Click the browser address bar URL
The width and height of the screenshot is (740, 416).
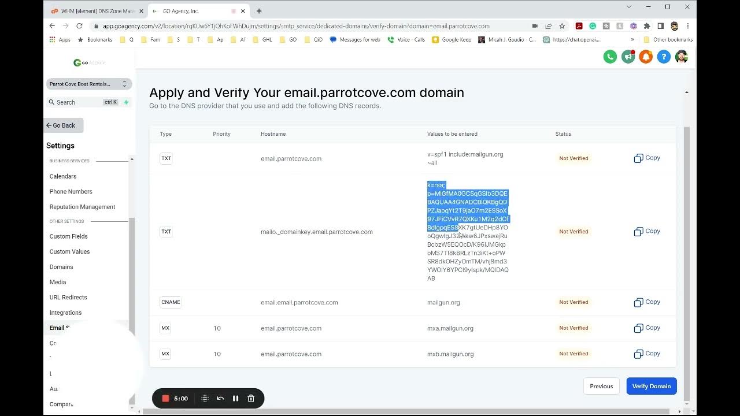296,26
